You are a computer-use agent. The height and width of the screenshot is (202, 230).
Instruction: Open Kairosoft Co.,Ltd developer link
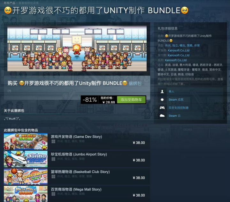point(179,50)
